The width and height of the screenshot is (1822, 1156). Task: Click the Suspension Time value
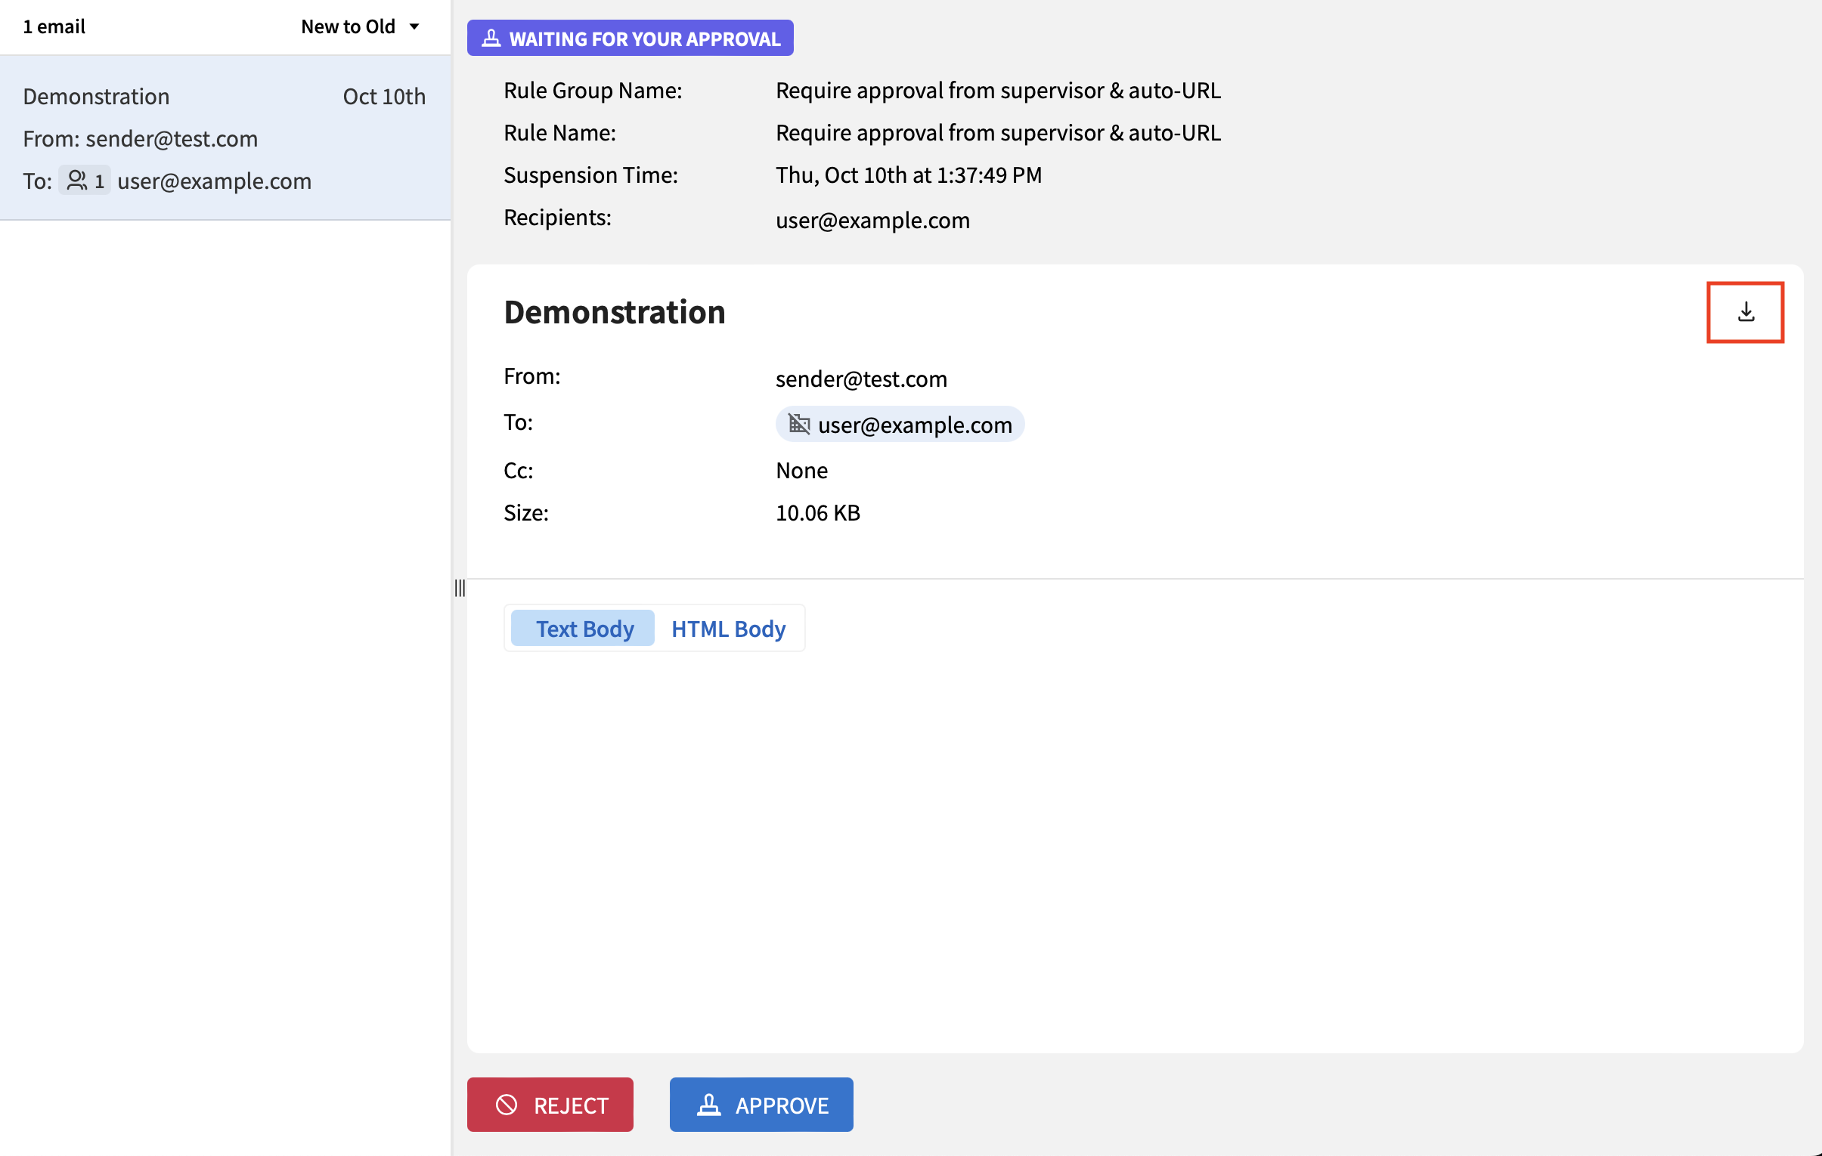pyautogui.click(x=909, y=175)
